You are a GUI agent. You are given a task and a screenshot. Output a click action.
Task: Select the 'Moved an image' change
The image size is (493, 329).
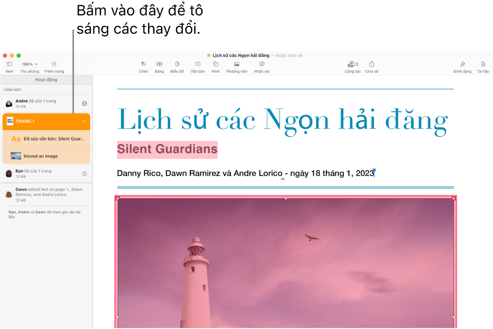(46, 156)
